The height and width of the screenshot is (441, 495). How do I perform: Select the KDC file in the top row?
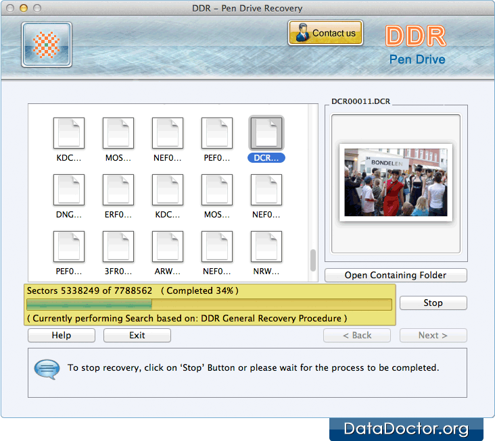click(69, 133)
